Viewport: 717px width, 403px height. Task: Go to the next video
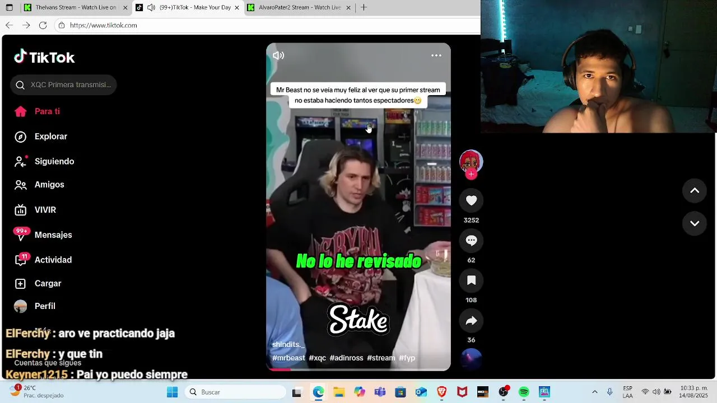click(x=695, y=223)
